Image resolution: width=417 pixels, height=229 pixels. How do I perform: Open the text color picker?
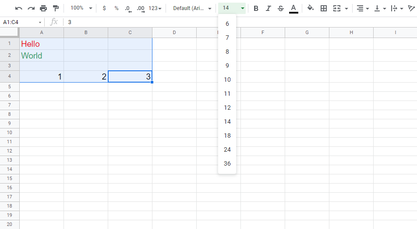pyautogui.click(x=293, y=8)
